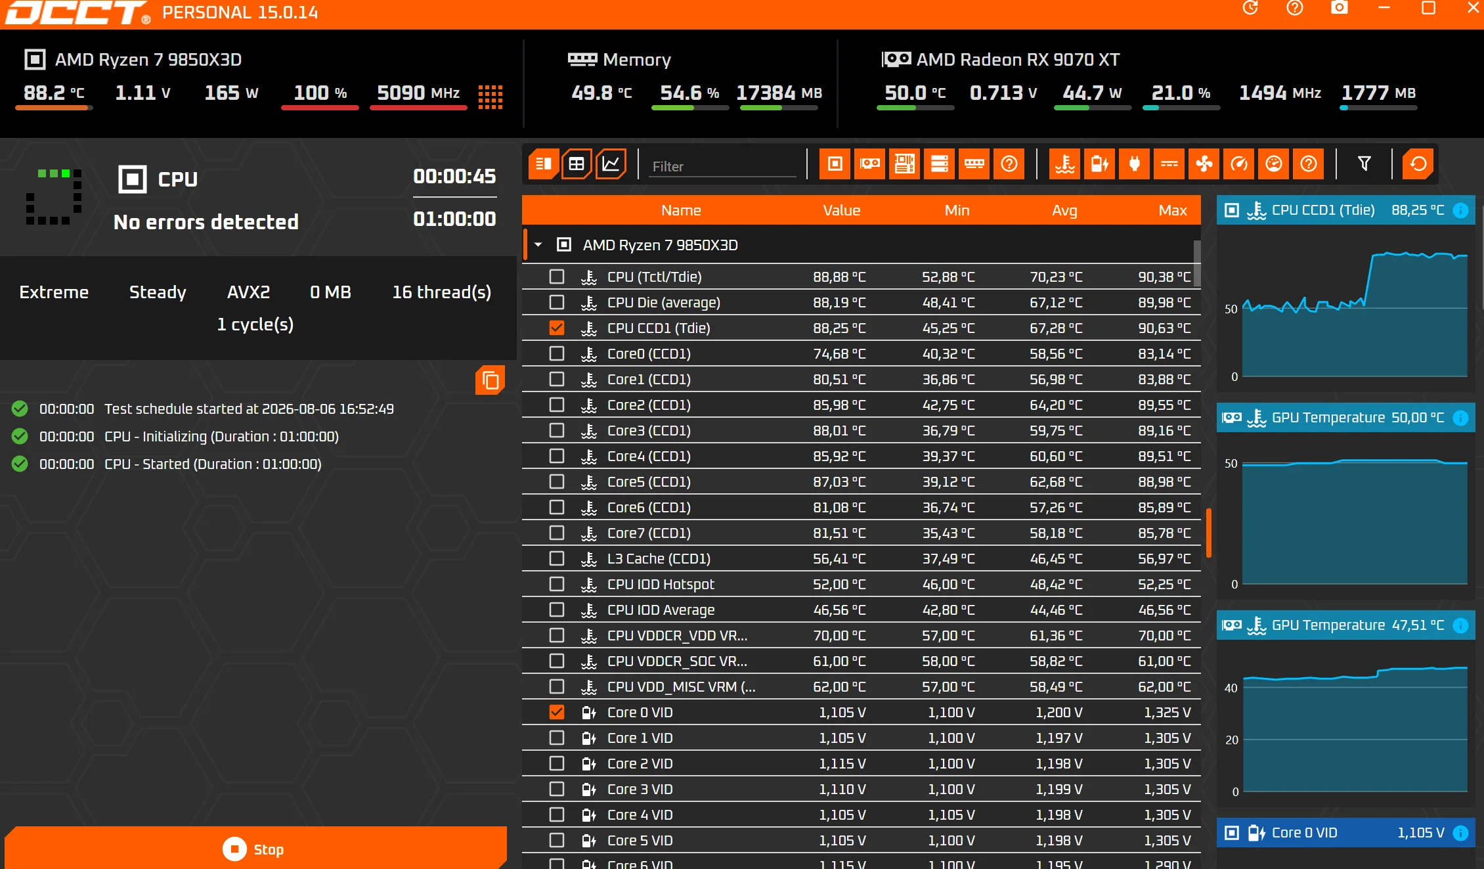Click the "CPU - Initializing (Duration : 01:00:00)" log entry
This screenshot has height=869, width=1484.
coord(221,436)
